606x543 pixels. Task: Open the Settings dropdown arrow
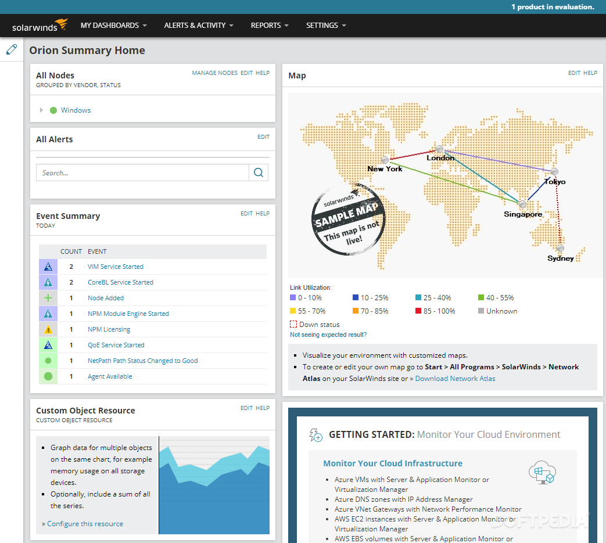click(x=344, y=26)
